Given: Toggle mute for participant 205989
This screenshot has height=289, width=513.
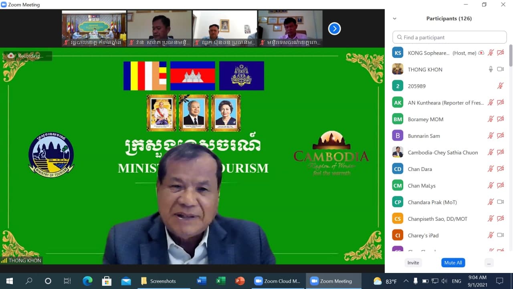Looking at the screenshot, I should point(500,86).
